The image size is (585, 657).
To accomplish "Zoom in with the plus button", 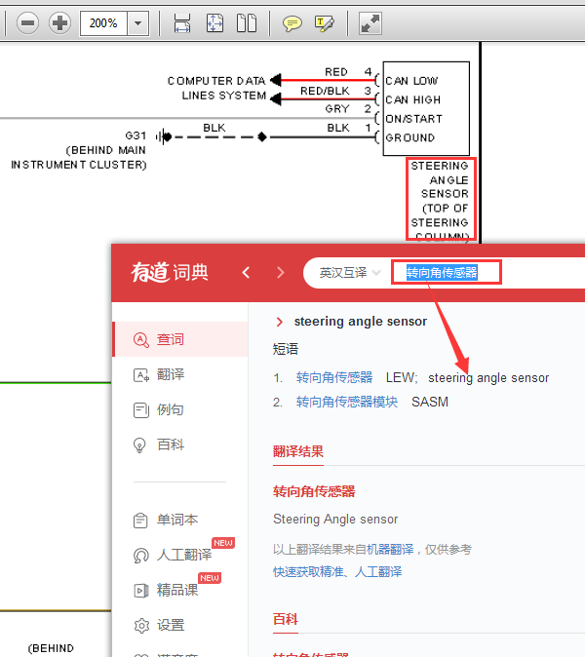I will (59, 22).
